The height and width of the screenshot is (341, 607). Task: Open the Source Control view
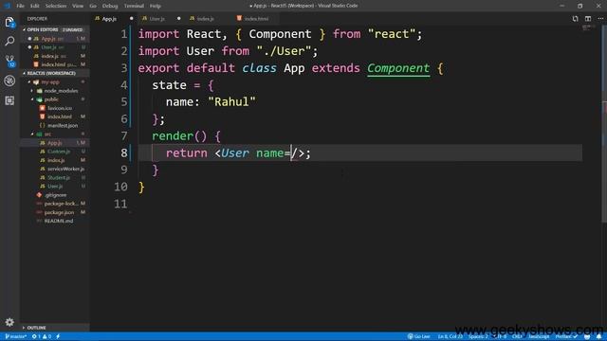[x=9, y=61]
